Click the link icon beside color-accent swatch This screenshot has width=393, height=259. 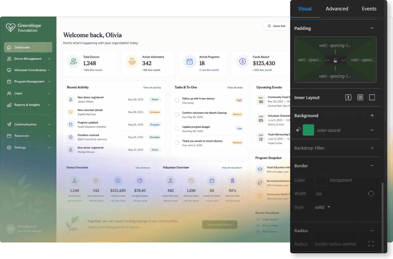298,129
